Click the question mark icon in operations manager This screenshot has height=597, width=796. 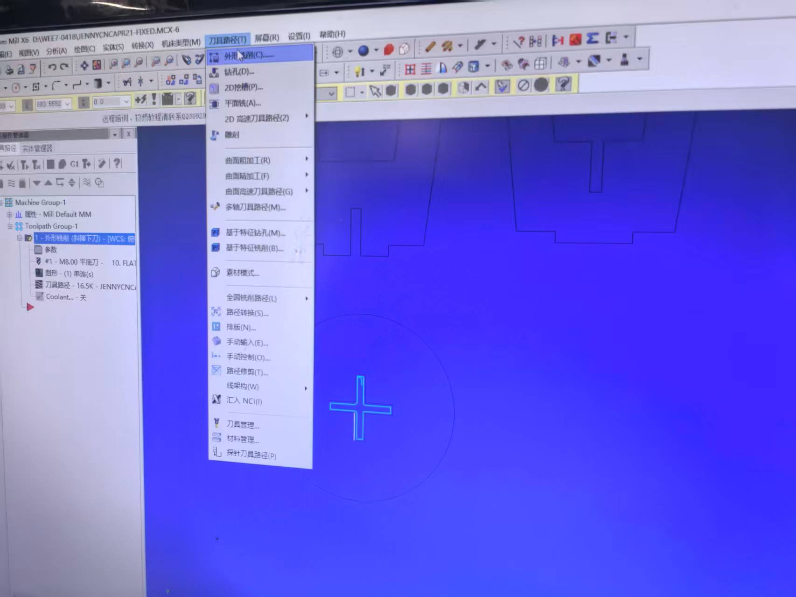click(x=117, y=163)
